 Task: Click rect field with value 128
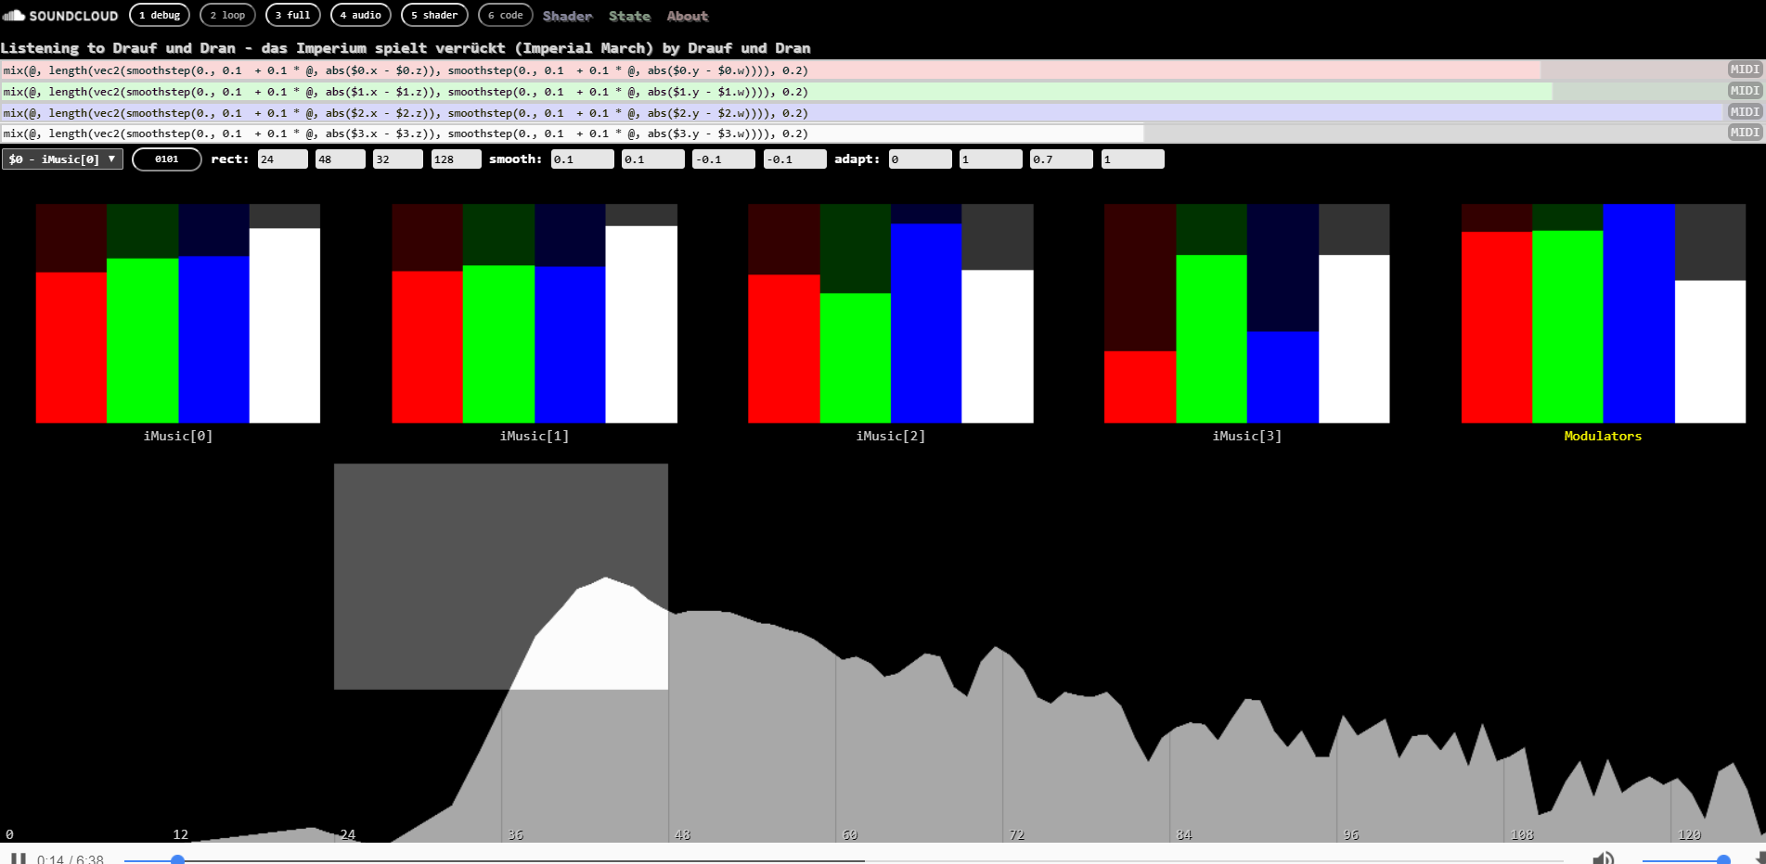[456, 159]
